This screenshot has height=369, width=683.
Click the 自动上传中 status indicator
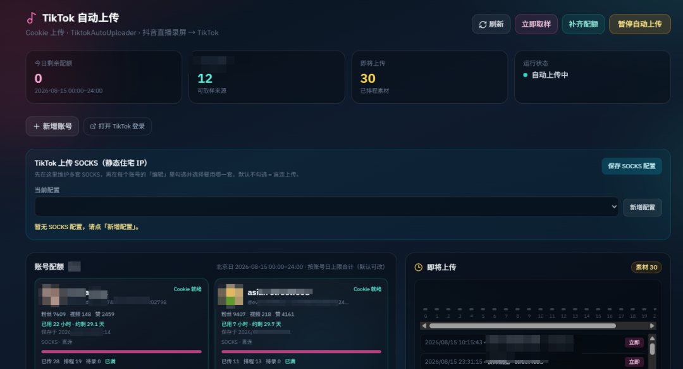(545, 75)
